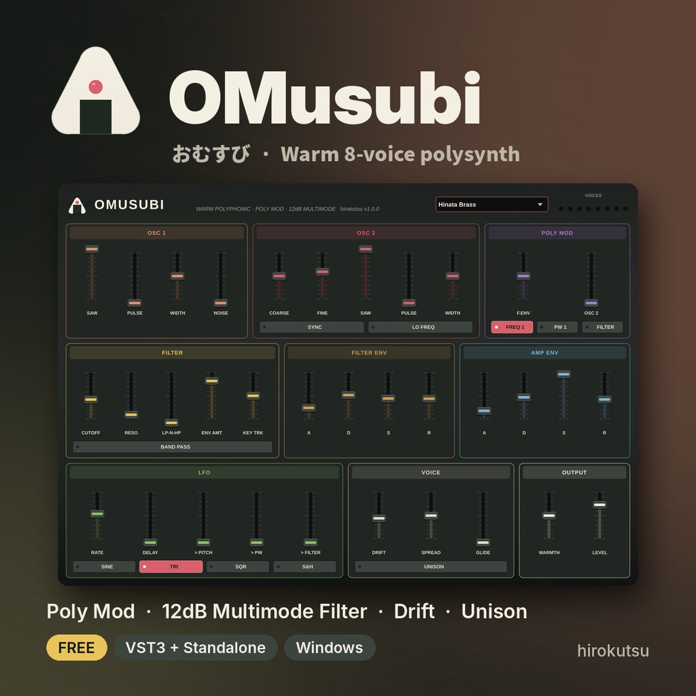Click the Poly Mod F.ENV slider handle
This screenshot has height=696, width=696.
click(x=523, y=276)
